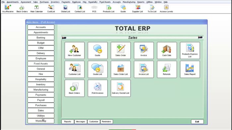Click the Messages button
The width and height of the screenshot is (232, 130).
(x=81, y=122)
